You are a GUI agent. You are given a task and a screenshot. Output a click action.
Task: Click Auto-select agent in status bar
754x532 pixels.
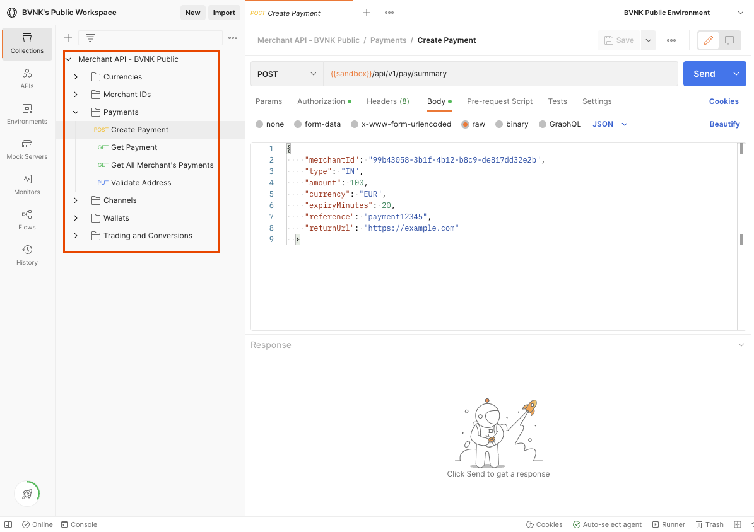tap(607, 524)
